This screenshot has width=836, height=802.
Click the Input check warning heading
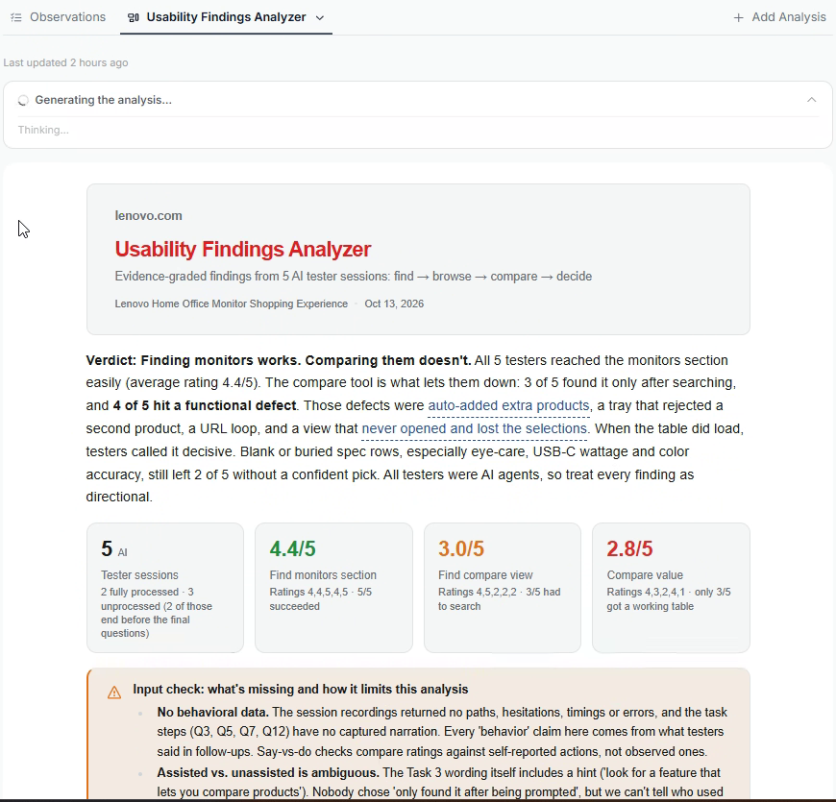tap(300, 689)
